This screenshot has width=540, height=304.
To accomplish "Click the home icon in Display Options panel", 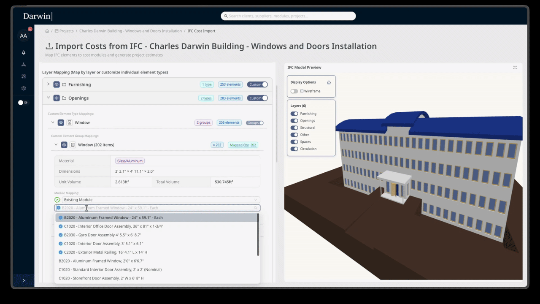I will [329, 82].
